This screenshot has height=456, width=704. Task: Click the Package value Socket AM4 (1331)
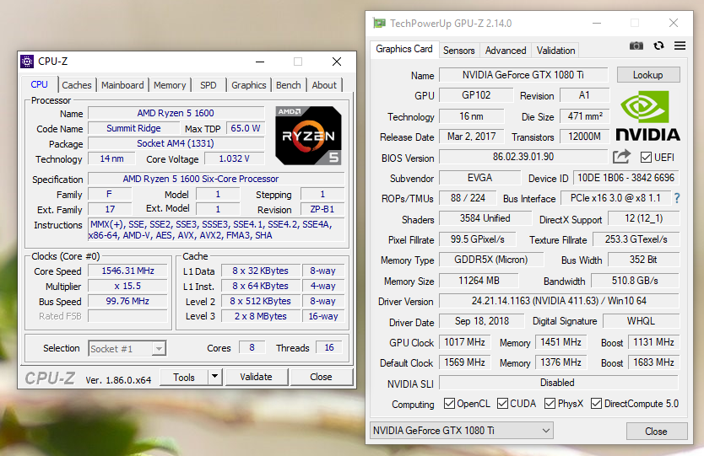(x=176, y=143)
